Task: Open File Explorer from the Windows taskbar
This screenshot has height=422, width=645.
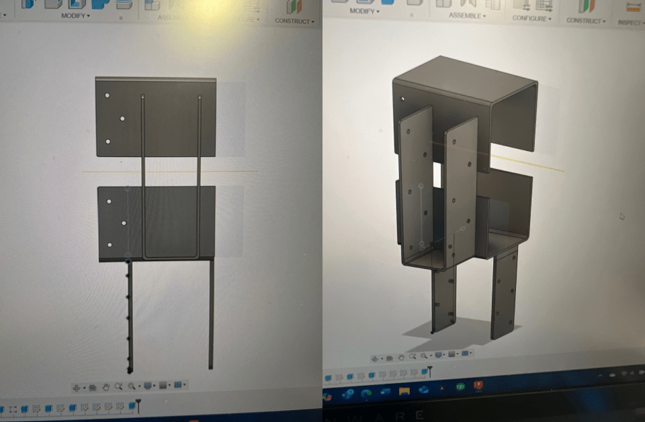Action: (404, 390)
